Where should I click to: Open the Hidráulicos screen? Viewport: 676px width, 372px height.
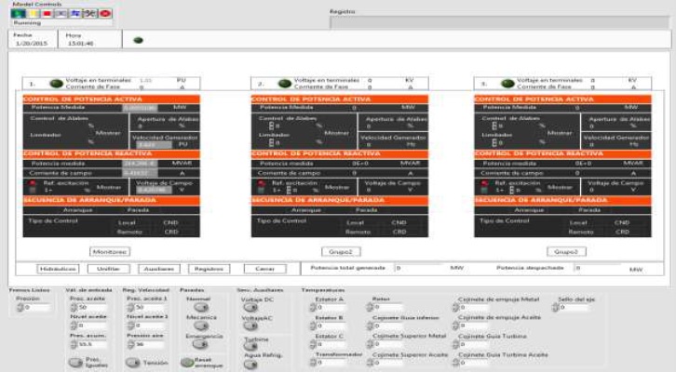pos(57,268)
